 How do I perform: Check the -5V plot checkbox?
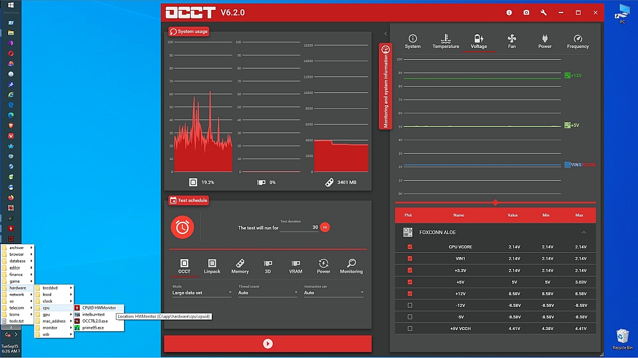[x=410, y=317]
